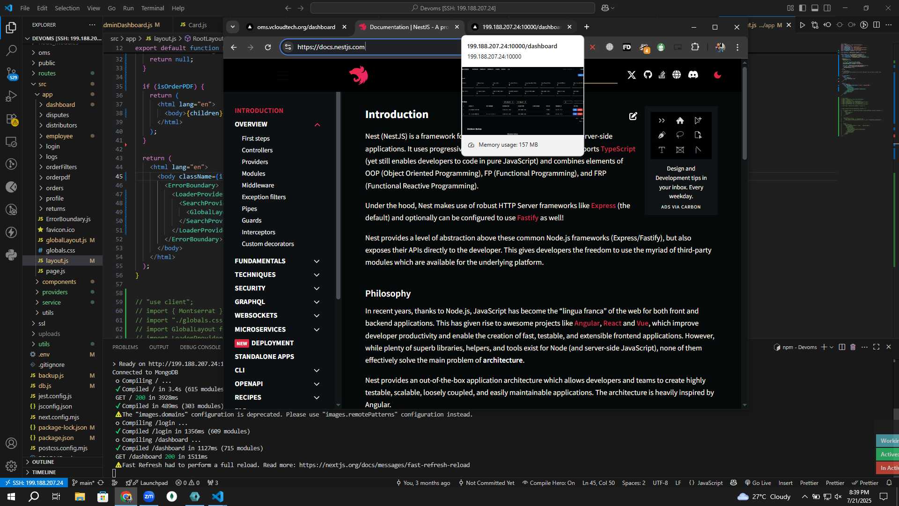Screen dimensions: 899x506
Task: Toggle Compile Hero: On in status bar
Action: 548,483
